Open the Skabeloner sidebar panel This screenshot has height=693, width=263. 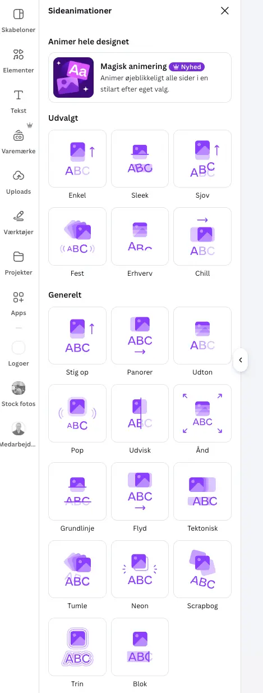[19, 20]
